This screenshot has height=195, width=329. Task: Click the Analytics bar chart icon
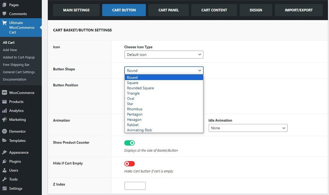[x=4, y=111]
